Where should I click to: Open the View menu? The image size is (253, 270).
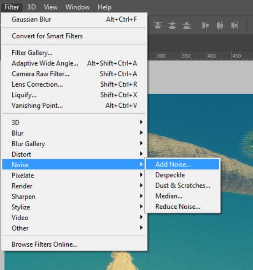click(51, 7)
